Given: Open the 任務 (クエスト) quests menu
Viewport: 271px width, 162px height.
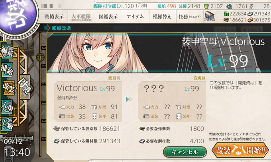Looking at the screenshot, I should (x=190, y=17).
